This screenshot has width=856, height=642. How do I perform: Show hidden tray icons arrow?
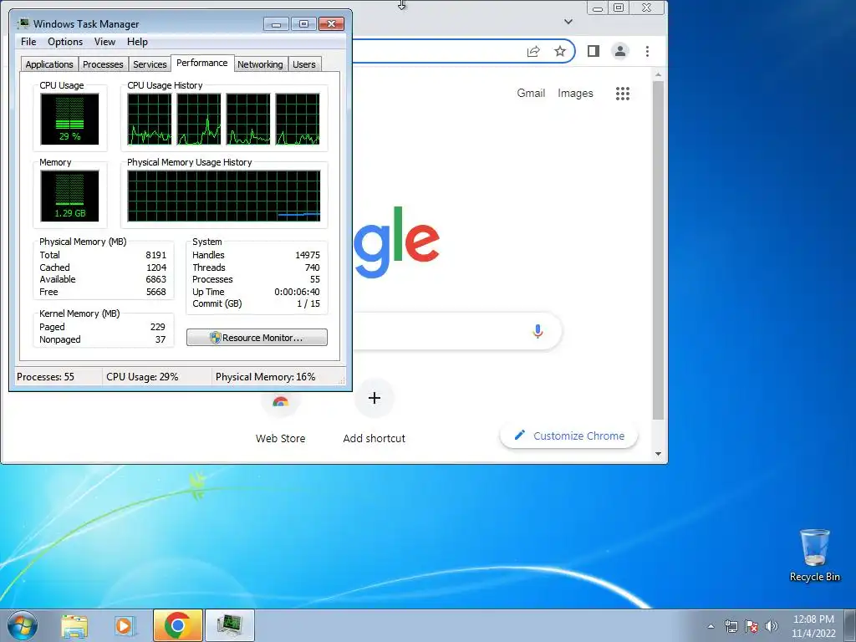[711, 626]
